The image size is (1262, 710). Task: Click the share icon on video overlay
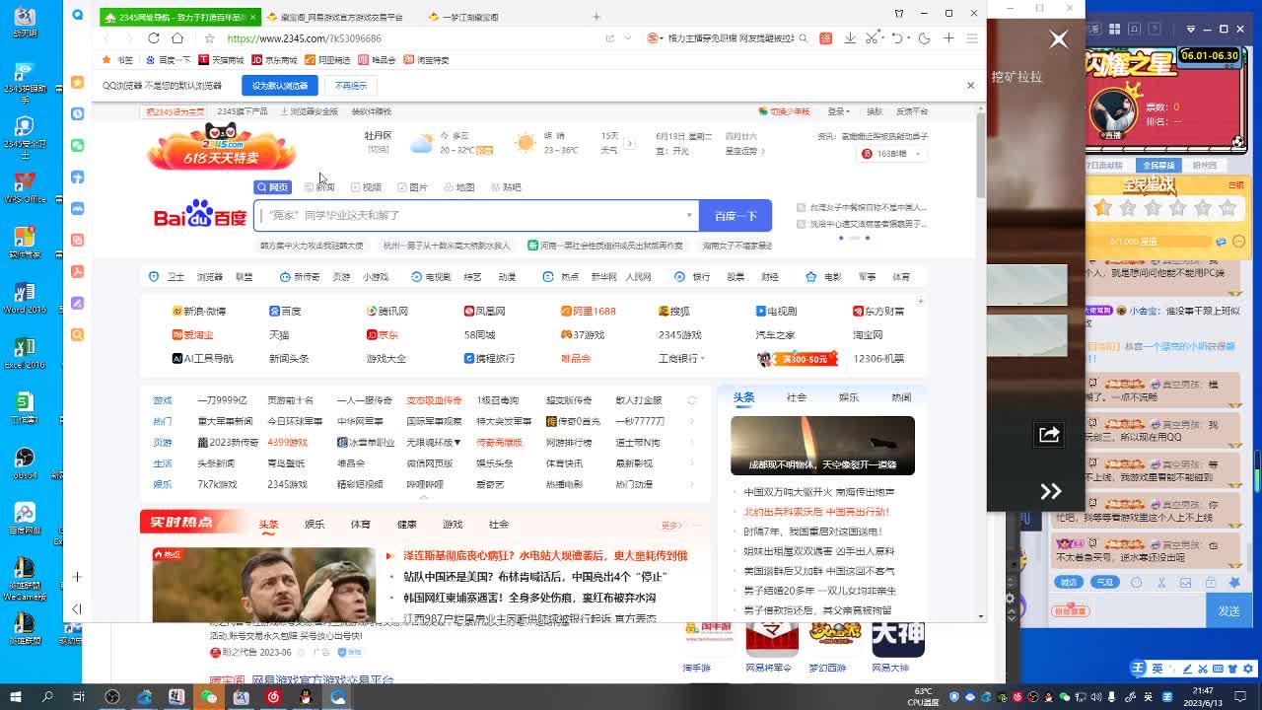pos(1049,434)
